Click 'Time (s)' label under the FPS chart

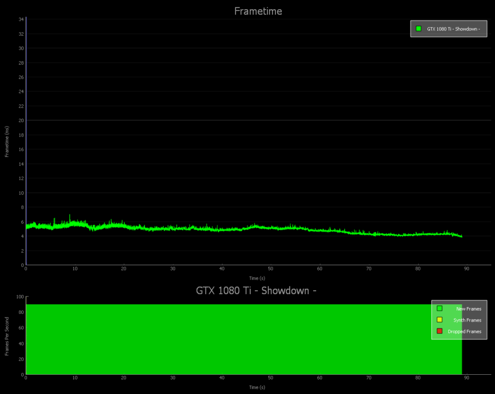coord(257,387)
